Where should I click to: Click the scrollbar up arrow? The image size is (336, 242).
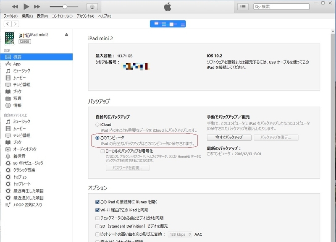(333, 31)
